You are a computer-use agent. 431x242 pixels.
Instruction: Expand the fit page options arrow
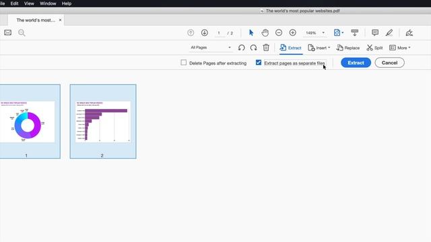[343, 33]
